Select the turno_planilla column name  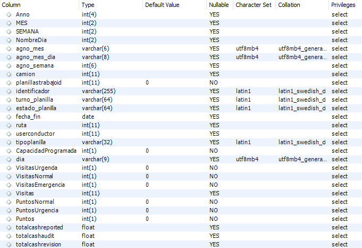pos(35,100)
